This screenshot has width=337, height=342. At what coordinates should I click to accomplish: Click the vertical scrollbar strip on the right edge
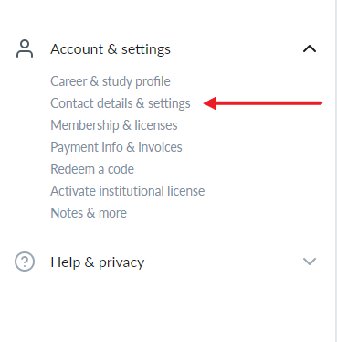[335, 171]
